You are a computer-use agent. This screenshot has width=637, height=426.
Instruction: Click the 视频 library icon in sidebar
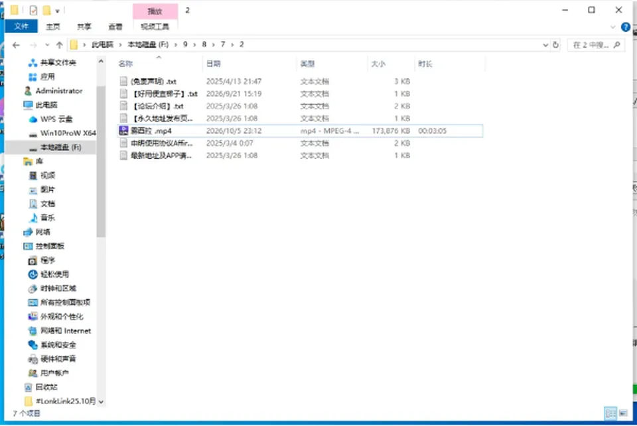tap(33, 176)
